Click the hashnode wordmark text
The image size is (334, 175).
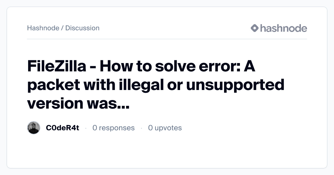283,28
